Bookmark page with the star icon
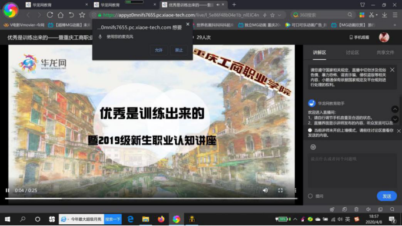This screenshot has height=226, width=402. (x=82, y=15)
